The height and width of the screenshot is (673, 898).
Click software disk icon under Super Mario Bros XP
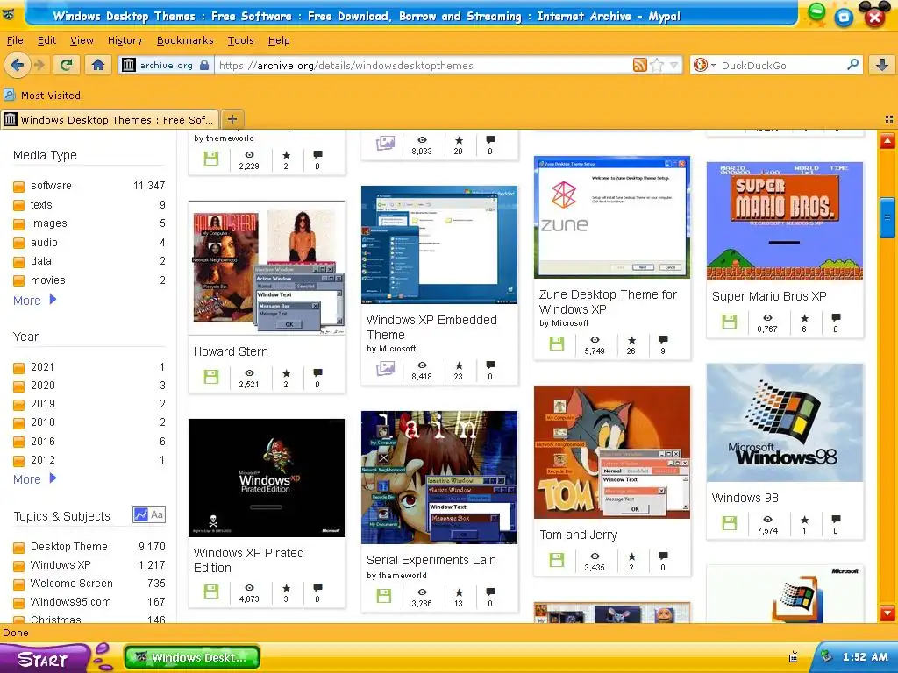click(729, 322)
